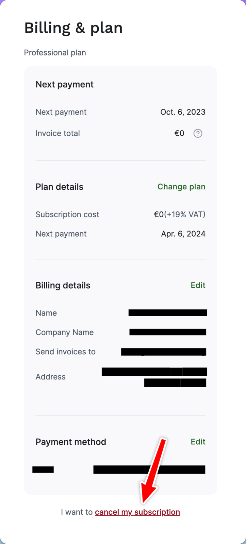Click the Oct. 6, 2023 payment date
Image resolution: width=246 pixels, height=544 pixels.
[183, 112]
